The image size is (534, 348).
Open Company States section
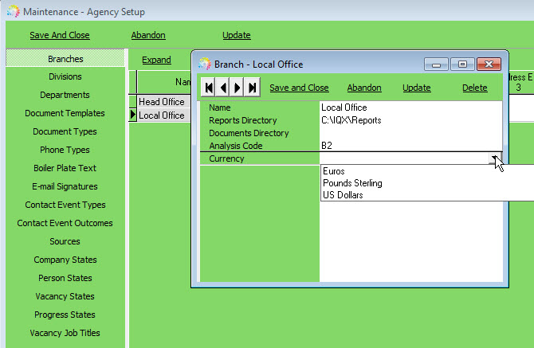[x=65, y=260]
